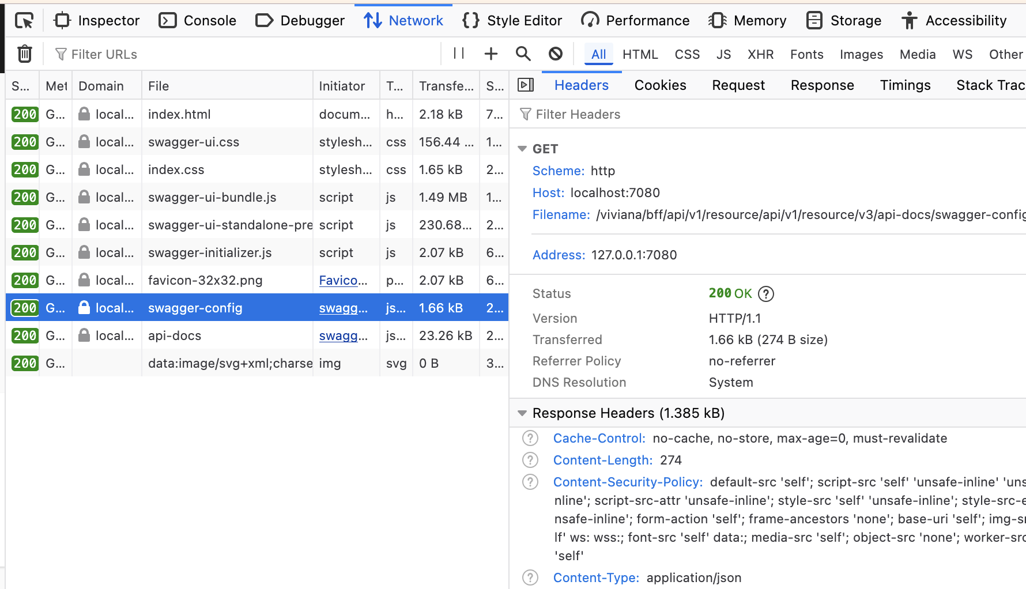Select the swagger-ui-standalone-pre request row
This screenshot has width=1026, height=589.
pyautogui.click(x=257, y=225)
